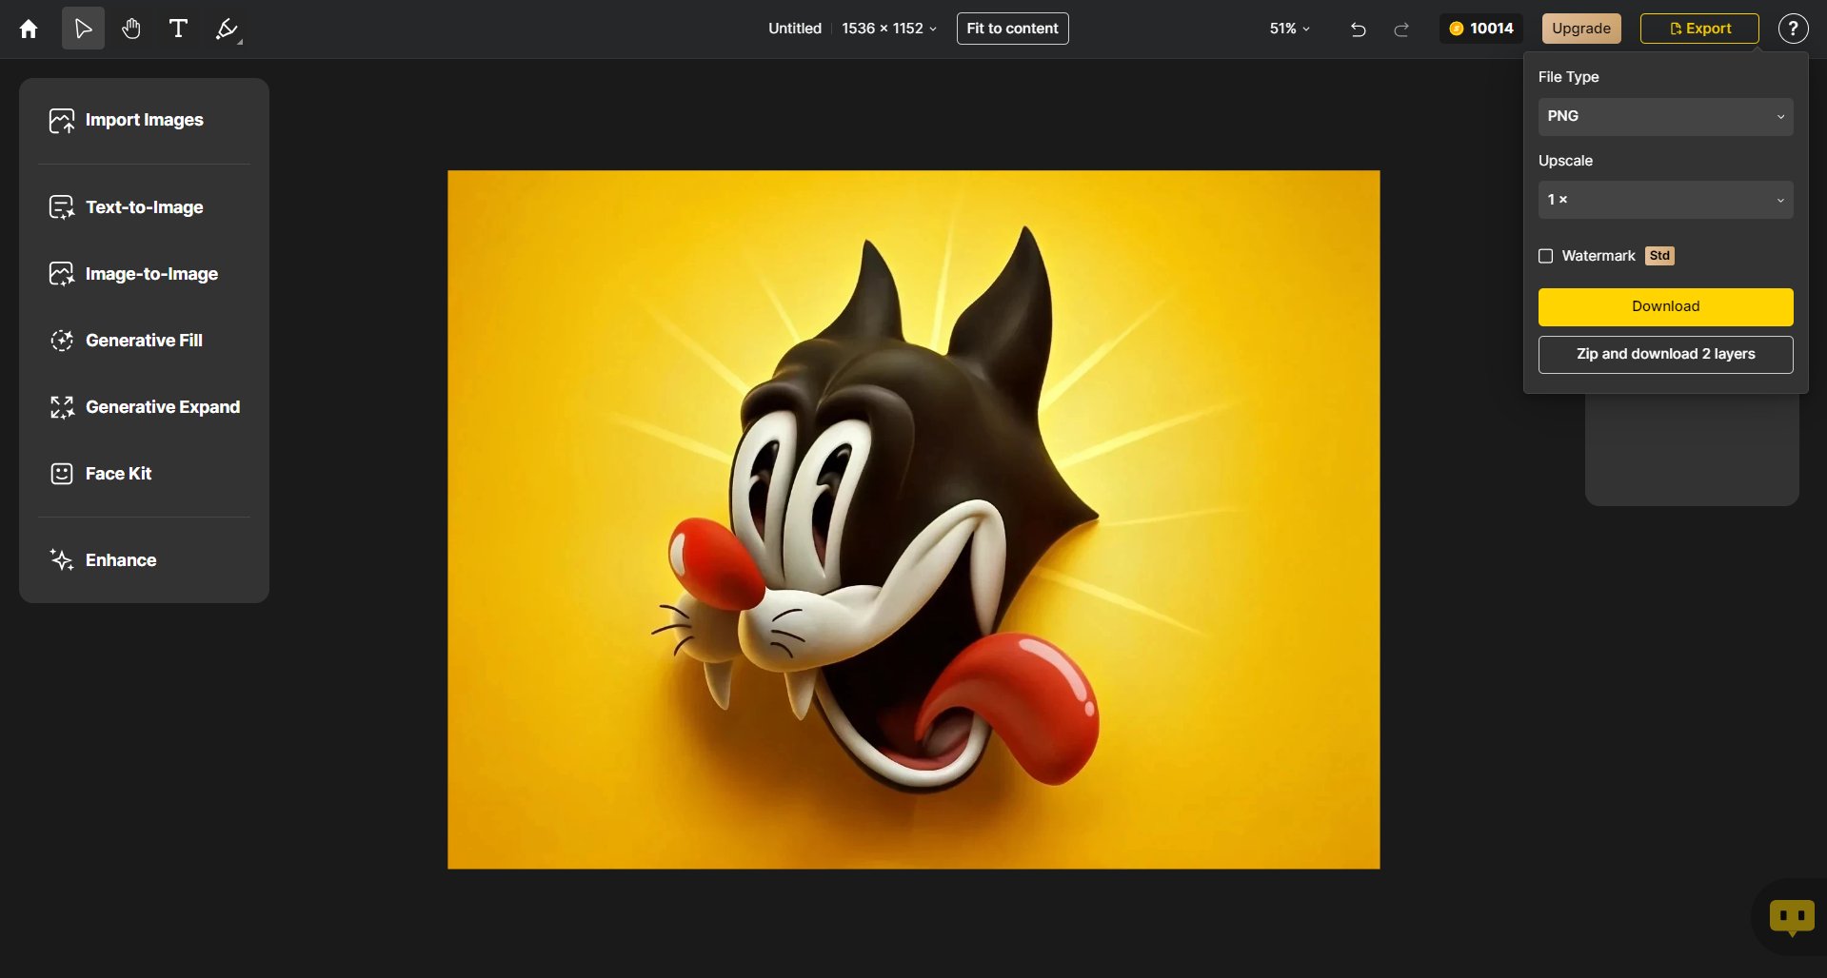Select the cartoon cat image on canvas
This screenshot has height=978, width=1827.
tap(913, 519)
